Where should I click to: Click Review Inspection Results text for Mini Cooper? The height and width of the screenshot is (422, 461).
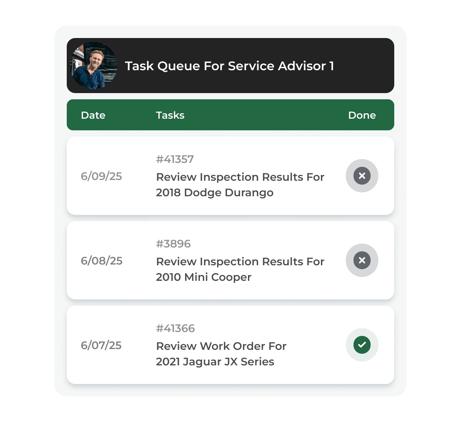click(240, 262)
